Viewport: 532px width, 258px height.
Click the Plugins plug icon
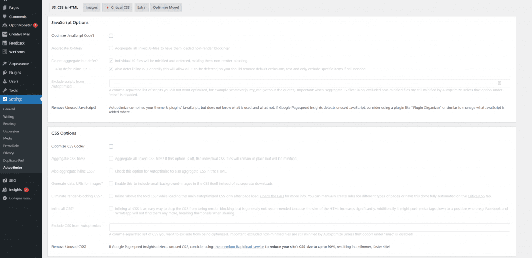(x=4, y=73)
